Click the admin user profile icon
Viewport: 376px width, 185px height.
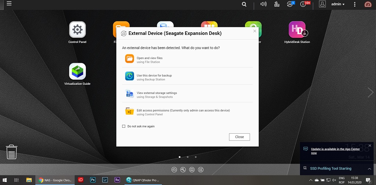coord(322,4)
